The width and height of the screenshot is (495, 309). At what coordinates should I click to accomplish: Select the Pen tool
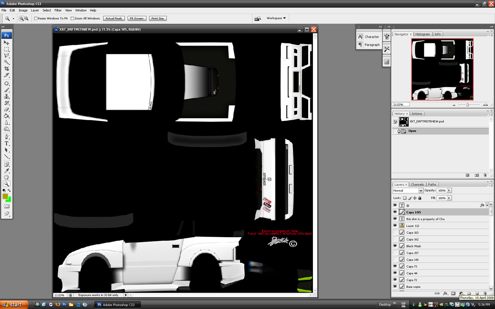pyautogui.click(x=7, y=137)
